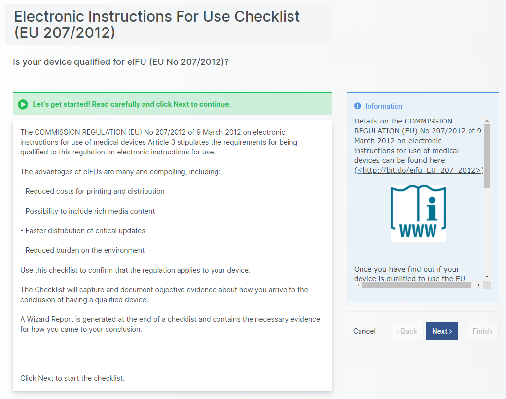Image resolution: width=506 pixels, height=399 pixels.
Task: Click the Information panel heading
Action: [x=384, y=106]
